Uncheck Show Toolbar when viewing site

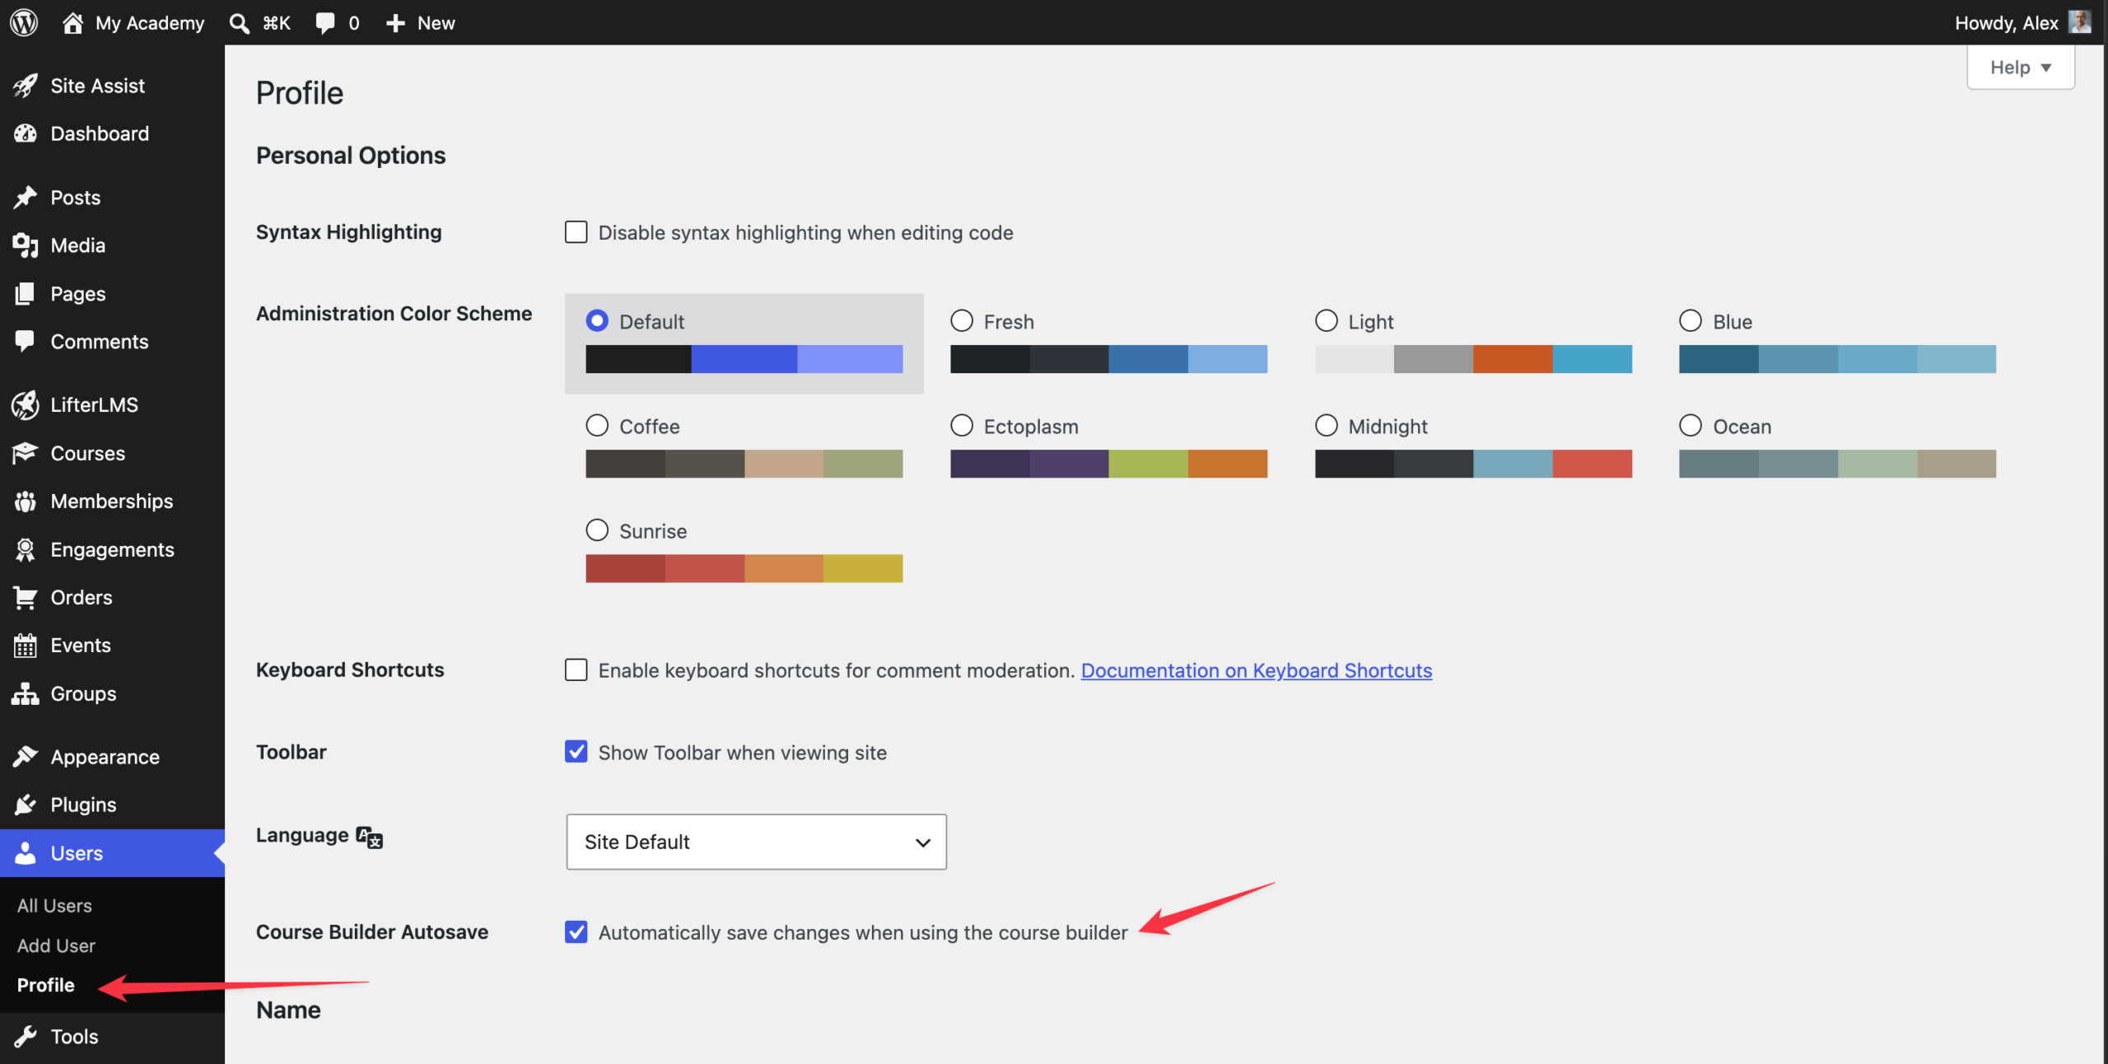tap(576, 751)
